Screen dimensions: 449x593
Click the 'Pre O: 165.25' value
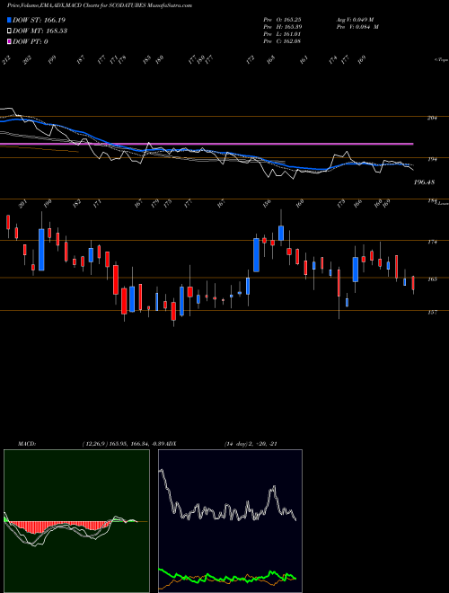pos(282,20)
